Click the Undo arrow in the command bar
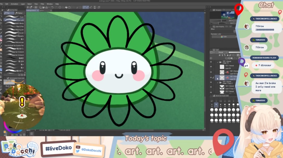This screenshot has height=158, width=283. pyautogui.click(x=52, y=7)
